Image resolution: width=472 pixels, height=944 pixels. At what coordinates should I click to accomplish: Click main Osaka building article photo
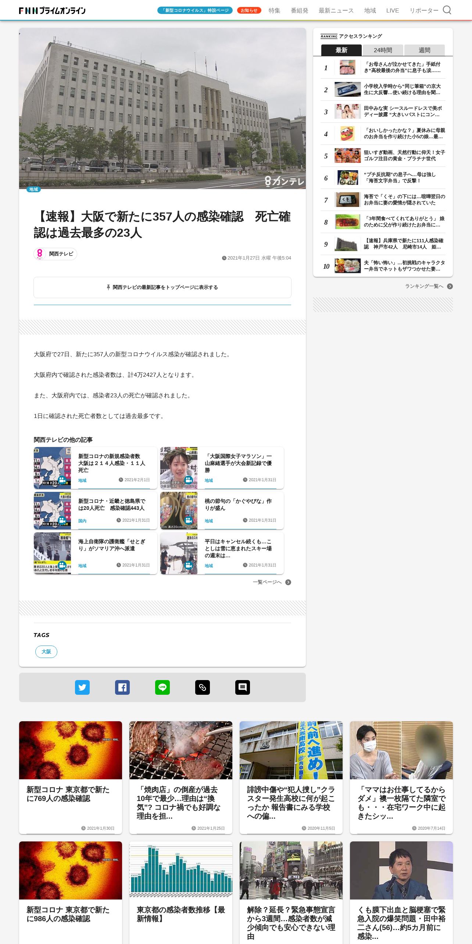pos(162,108)
